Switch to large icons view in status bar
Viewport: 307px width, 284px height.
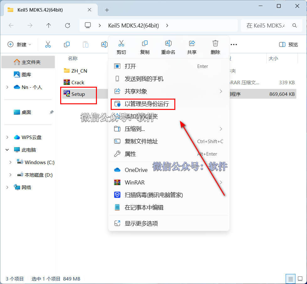click(300, 279)
